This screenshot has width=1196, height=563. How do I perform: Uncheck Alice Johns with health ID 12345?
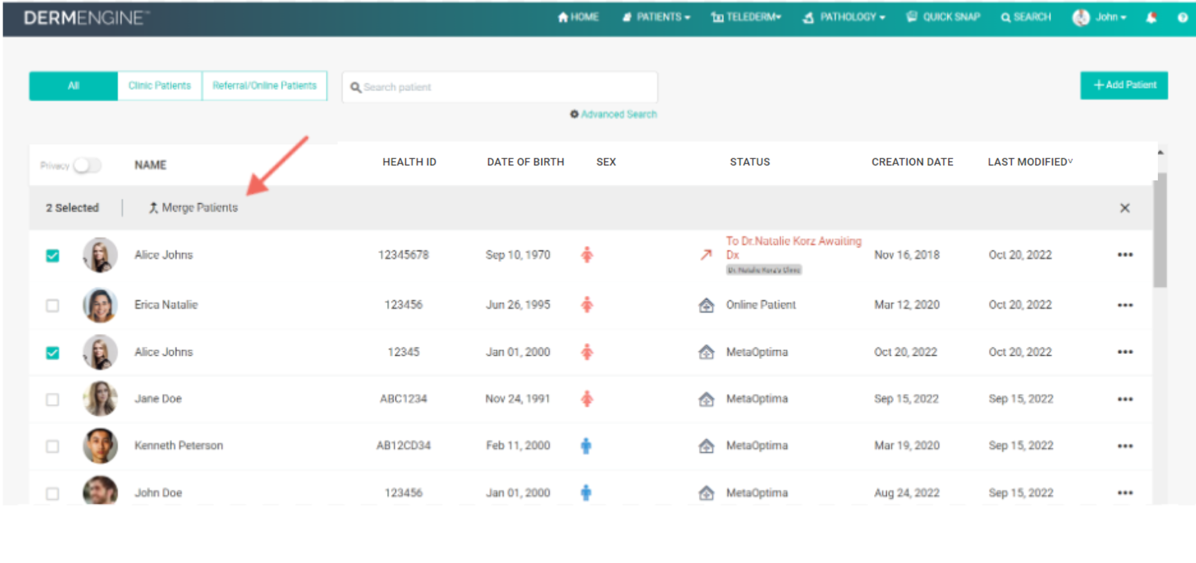(53, 353)
